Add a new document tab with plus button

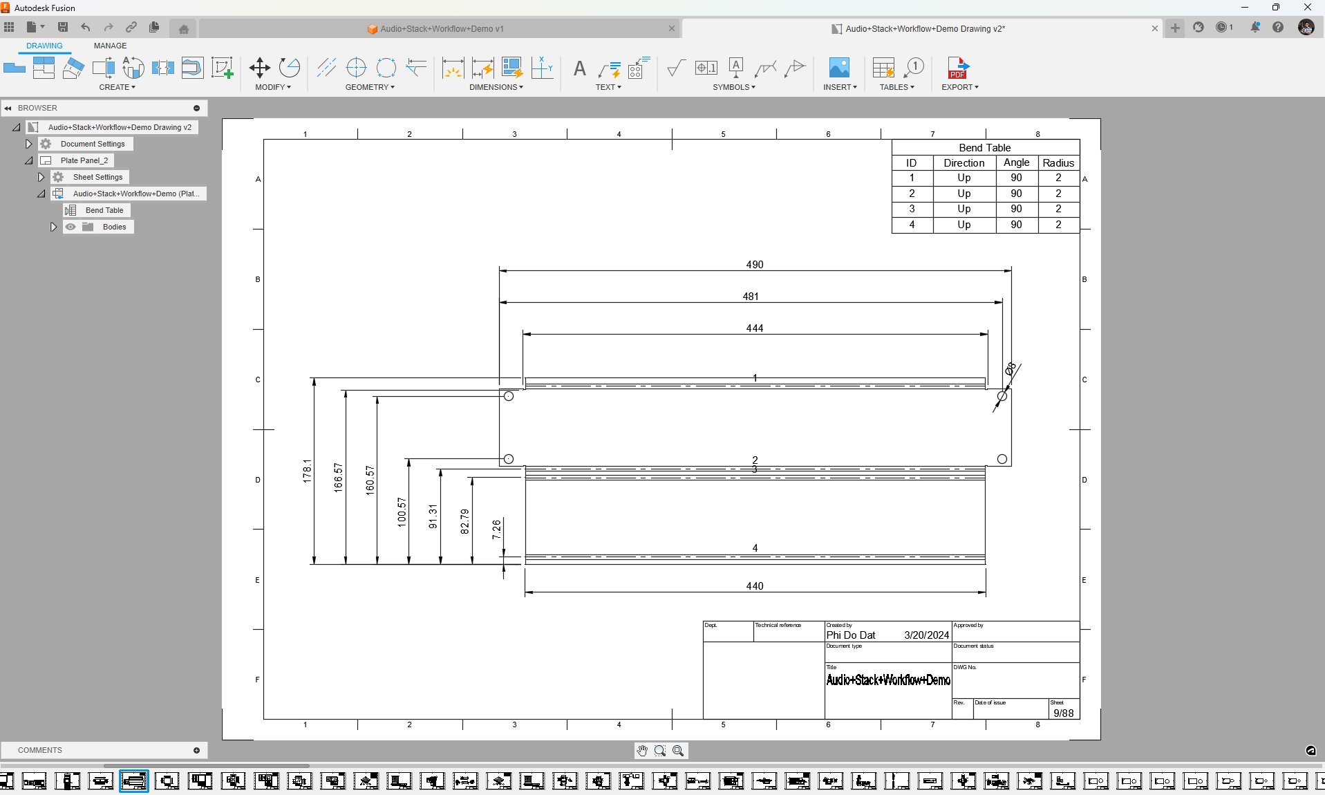click(x=1175, y=28)
